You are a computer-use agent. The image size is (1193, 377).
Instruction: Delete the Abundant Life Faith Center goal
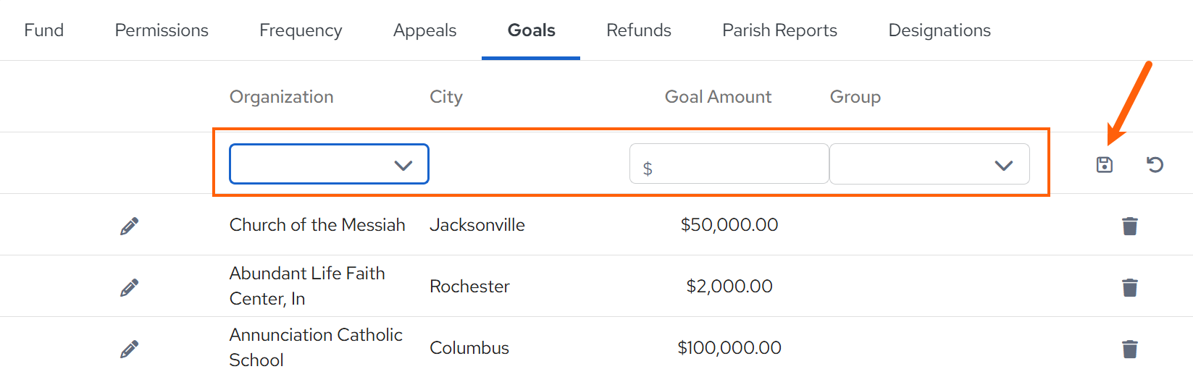(1129, 288)
